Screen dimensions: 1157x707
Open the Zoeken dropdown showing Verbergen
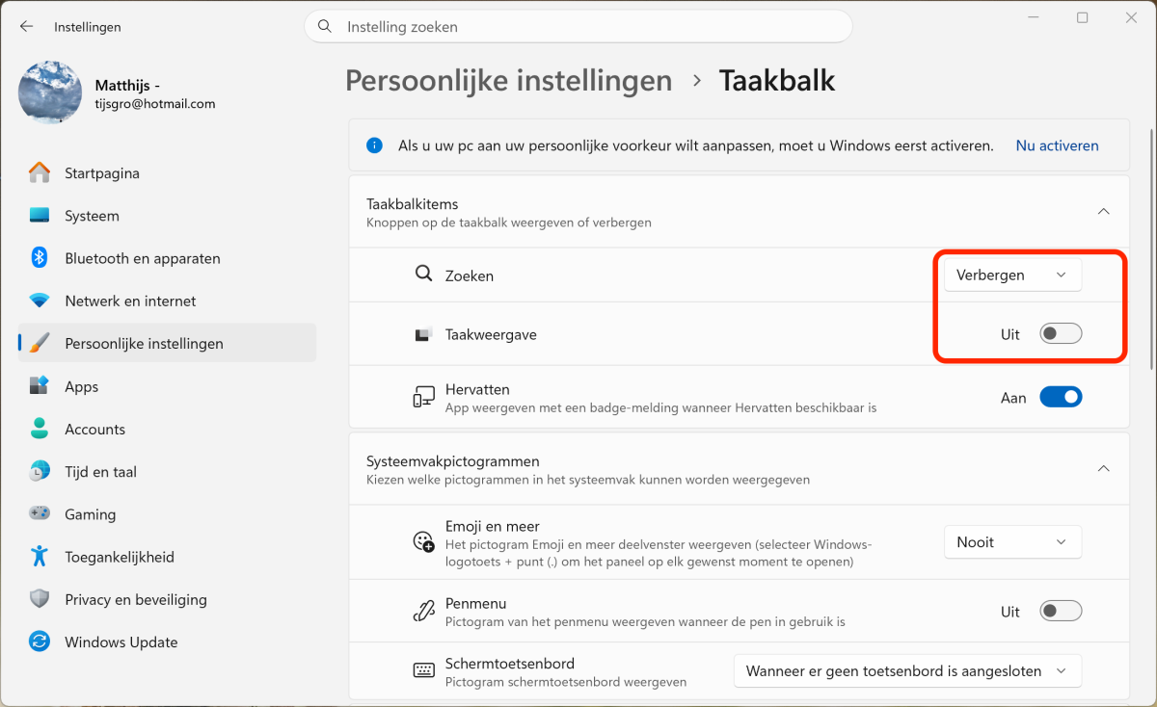(1012, 275)
